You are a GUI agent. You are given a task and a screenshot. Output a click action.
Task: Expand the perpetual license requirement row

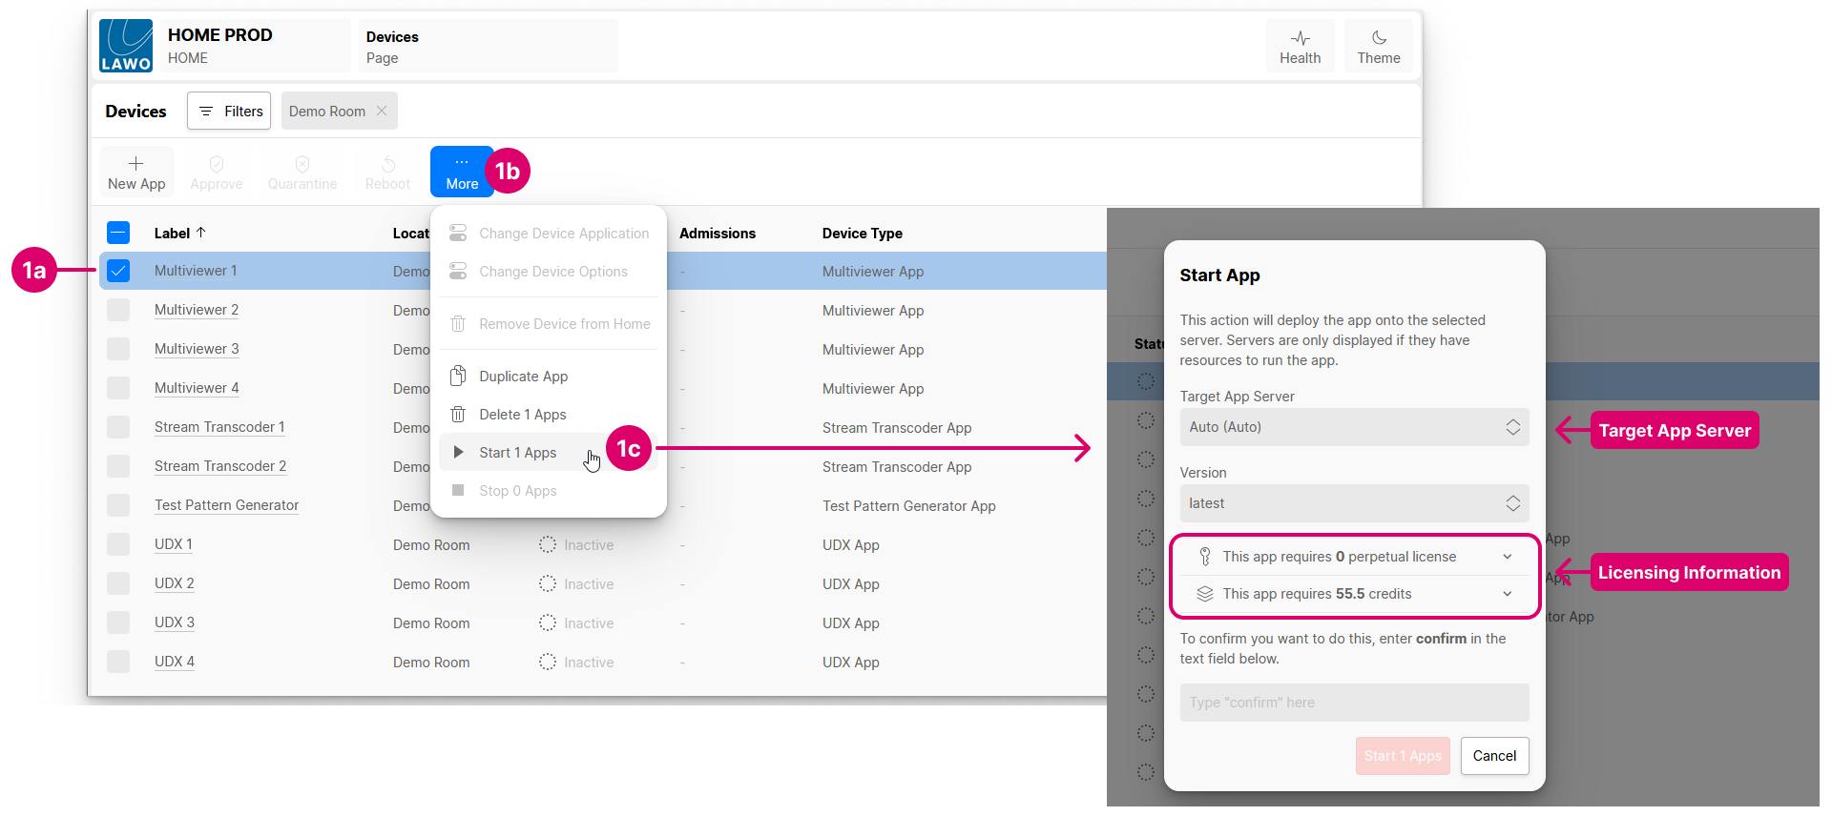[1354, 557]
